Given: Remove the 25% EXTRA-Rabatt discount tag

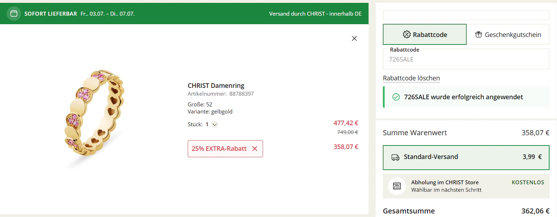Looking at the screenshot, I should 255,149.
